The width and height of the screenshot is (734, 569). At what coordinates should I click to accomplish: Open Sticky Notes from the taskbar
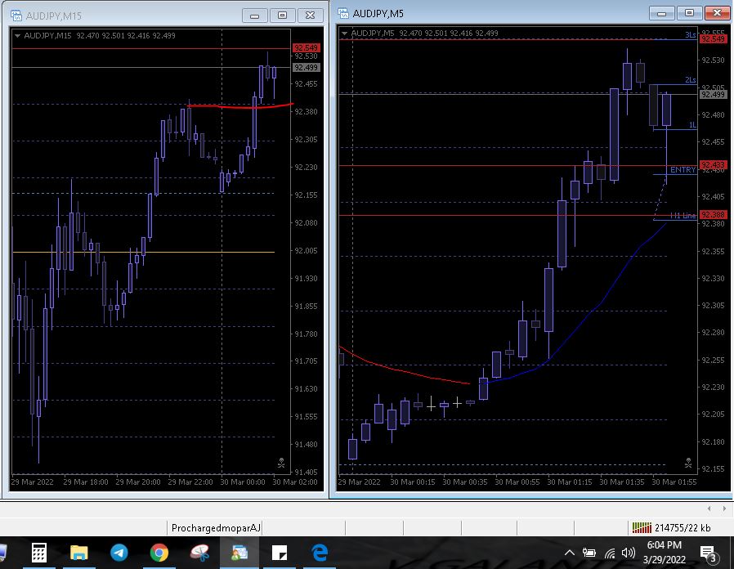[280, 553]
